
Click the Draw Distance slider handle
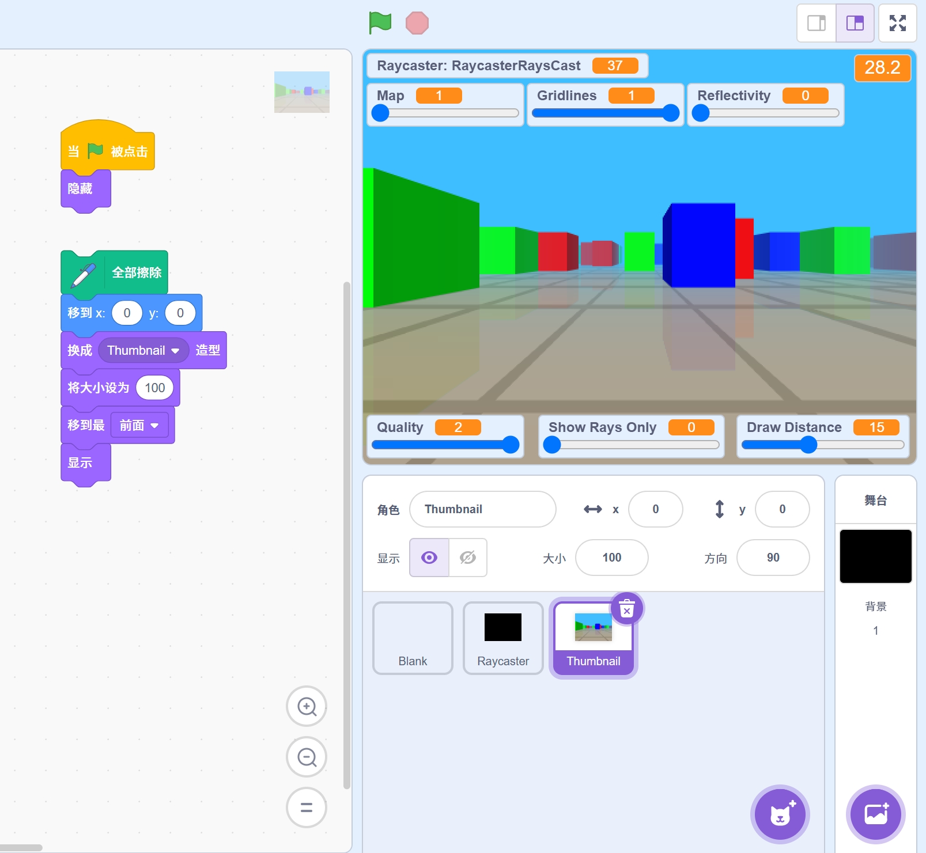coord(808,445)
